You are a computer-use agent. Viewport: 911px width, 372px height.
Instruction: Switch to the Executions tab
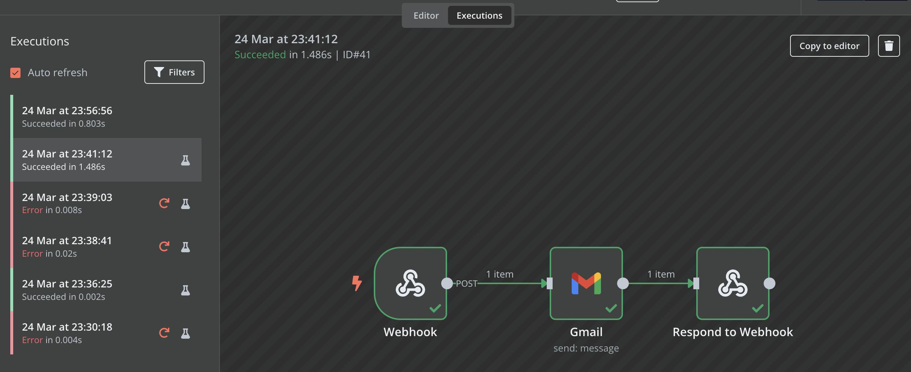click(479, 15)
